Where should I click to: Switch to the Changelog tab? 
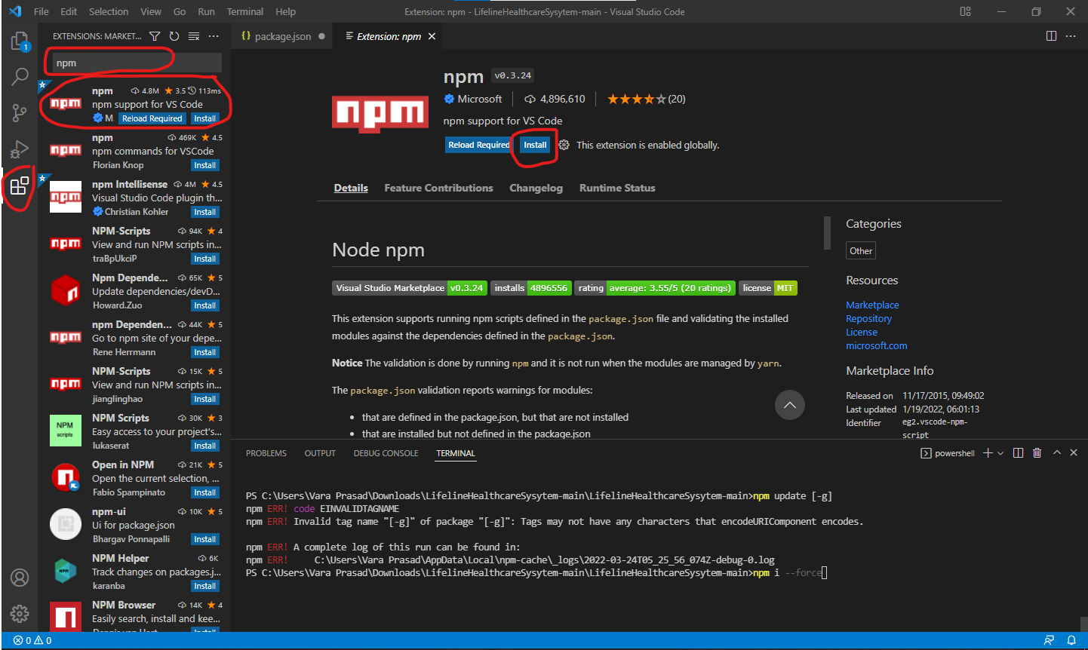tap(536, 188)
